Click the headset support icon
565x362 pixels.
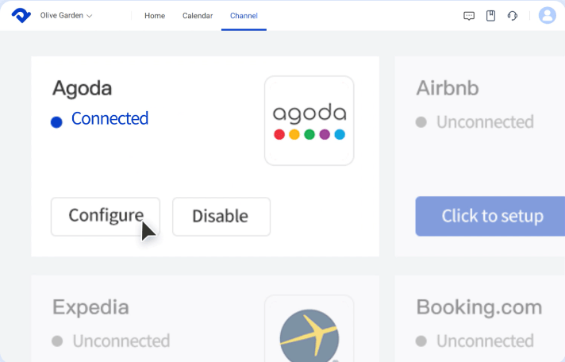coord(513,16)
